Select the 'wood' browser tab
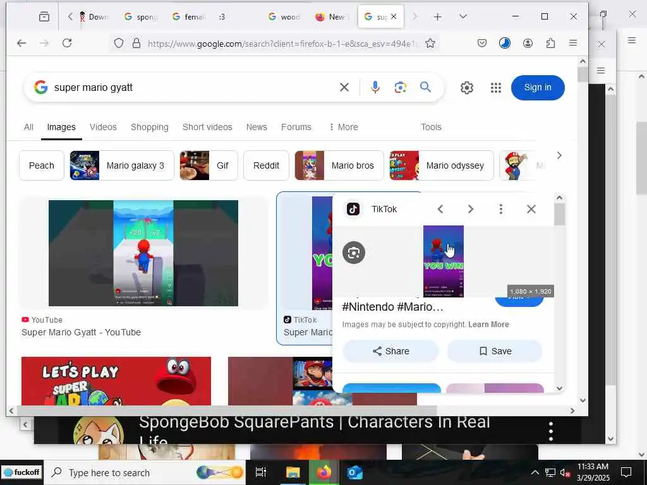This screenshot has height=485, width=647. (x=284, y=17)
